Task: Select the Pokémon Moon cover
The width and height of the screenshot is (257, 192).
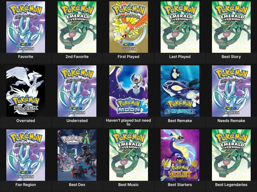Action: 128,91
